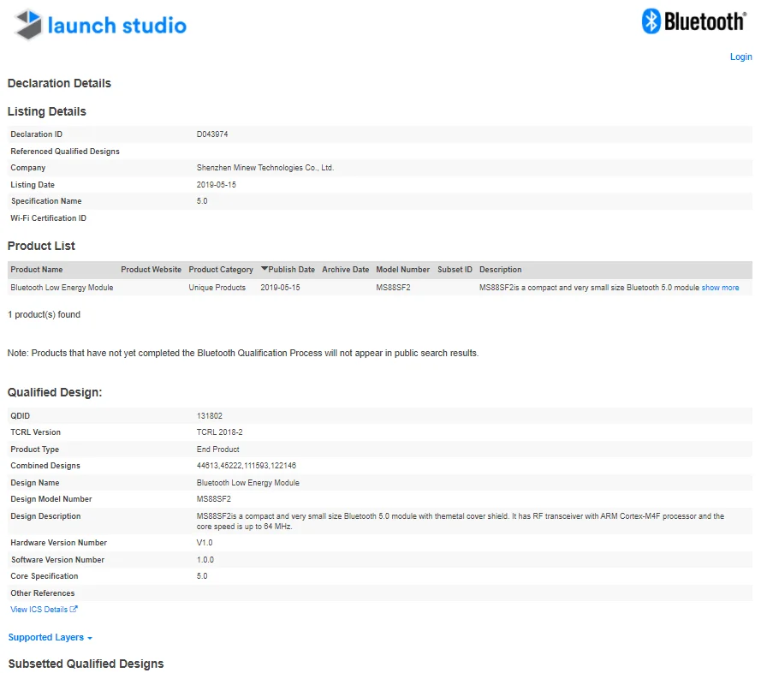This screenshot has height=673, width=761.
Task: Click Product Type value End Product
Action: coord(218,450)
